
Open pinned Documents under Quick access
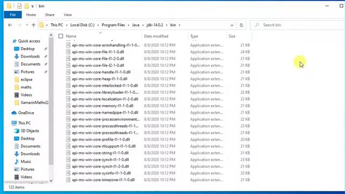[x=30, y=64]
